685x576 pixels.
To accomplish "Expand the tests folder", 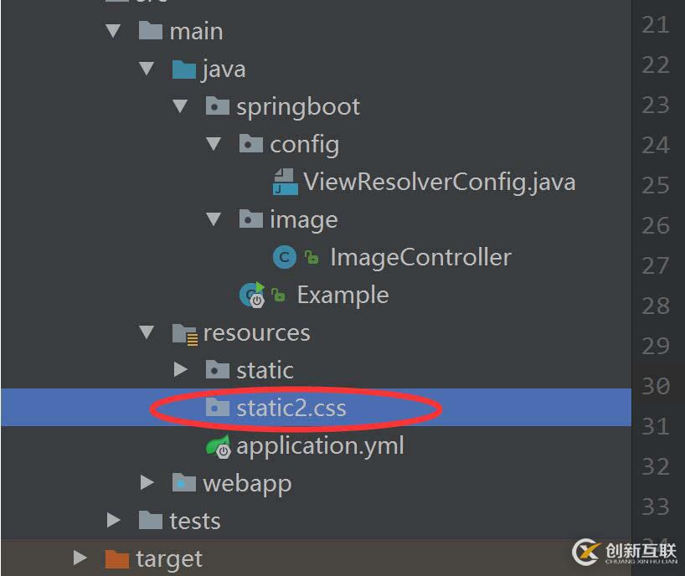I will tap(114, 521).
